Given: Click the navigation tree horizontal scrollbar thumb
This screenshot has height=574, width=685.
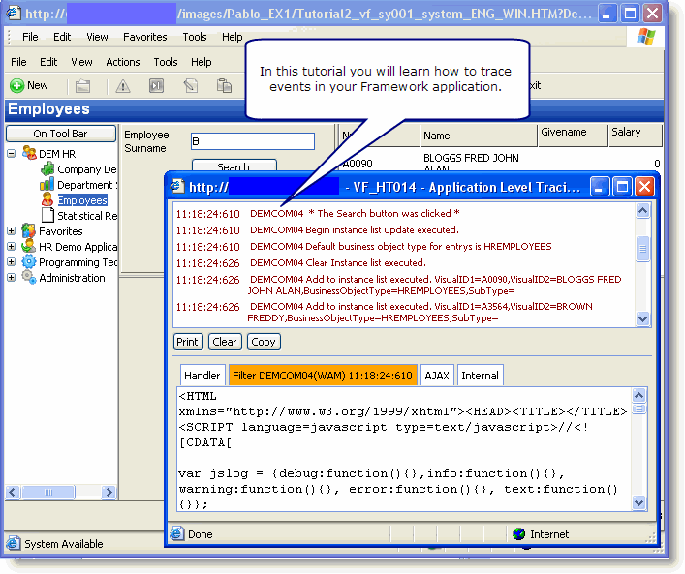Looking at the screenshot, I should (48, 493).
